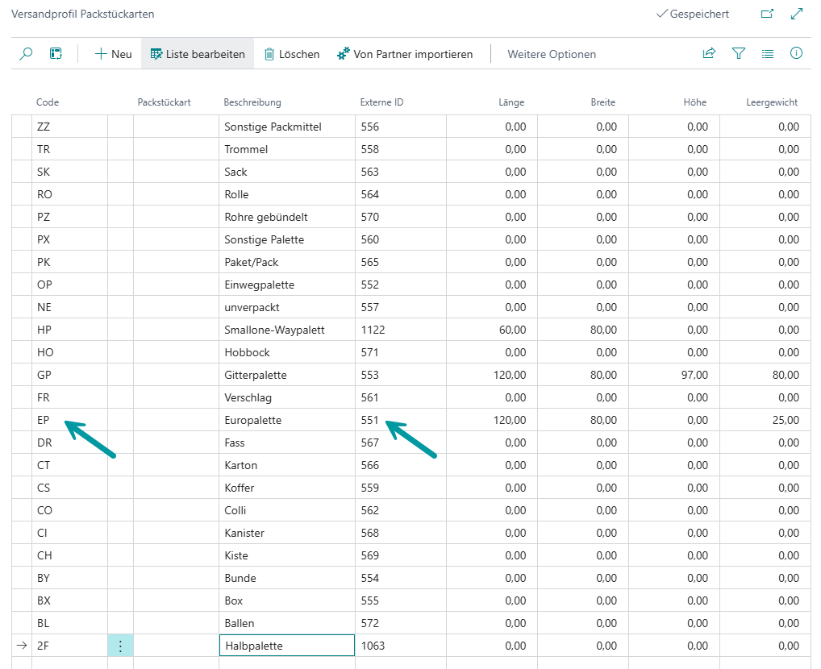Toggle the list view icon
Image resolution: width=821 pixels, height=669 pixels.
pos(767,54)
